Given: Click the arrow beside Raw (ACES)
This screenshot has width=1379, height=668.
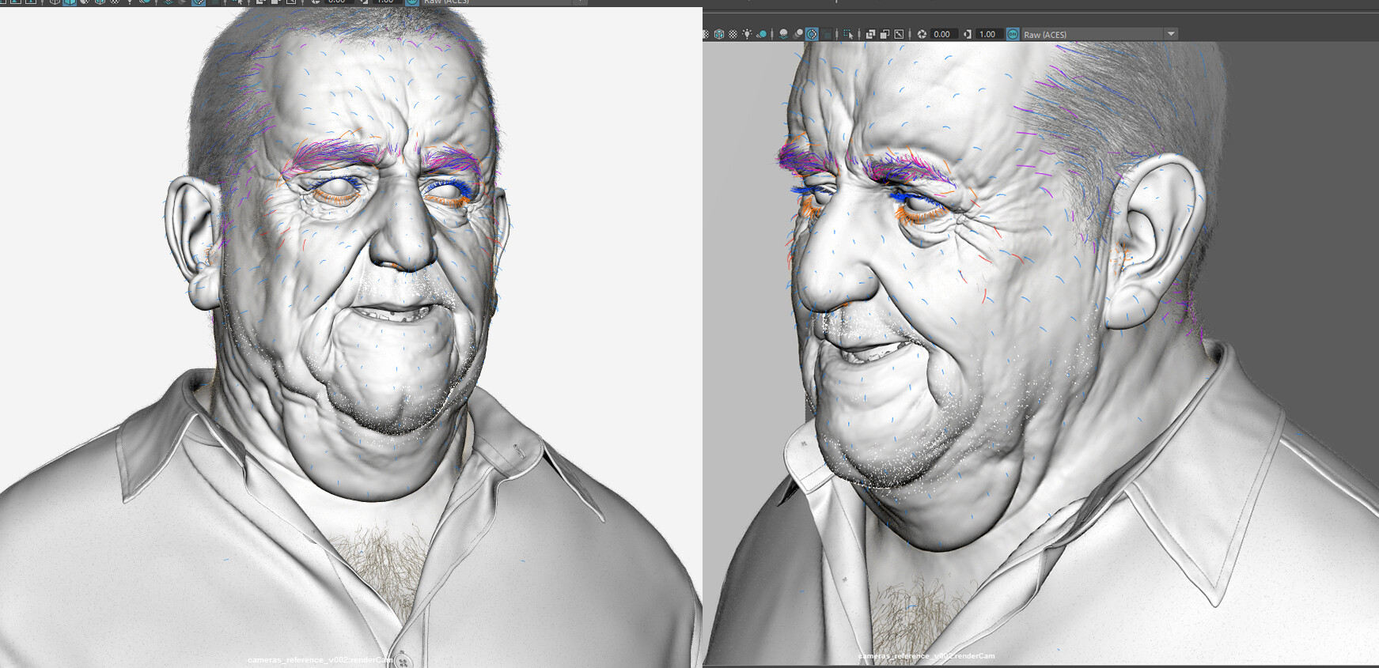Looking at the screenshot, I should click(x=1171, y=34).
